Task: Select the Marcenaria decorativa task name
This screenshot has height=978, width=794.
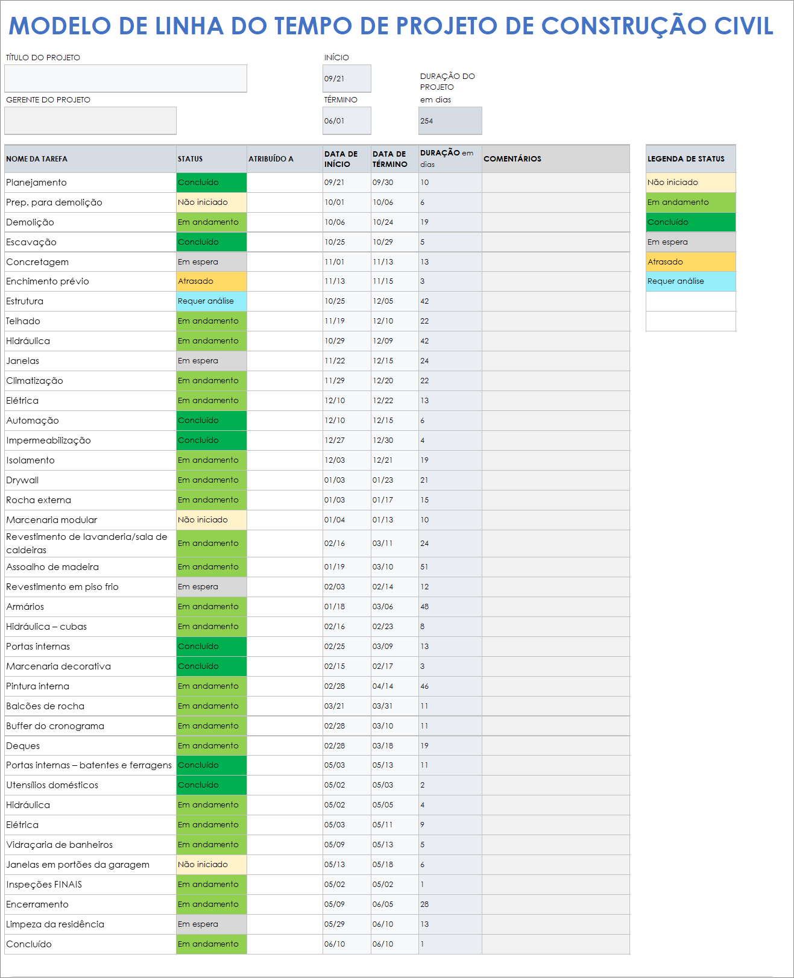Action: click(x=90, y=666)
